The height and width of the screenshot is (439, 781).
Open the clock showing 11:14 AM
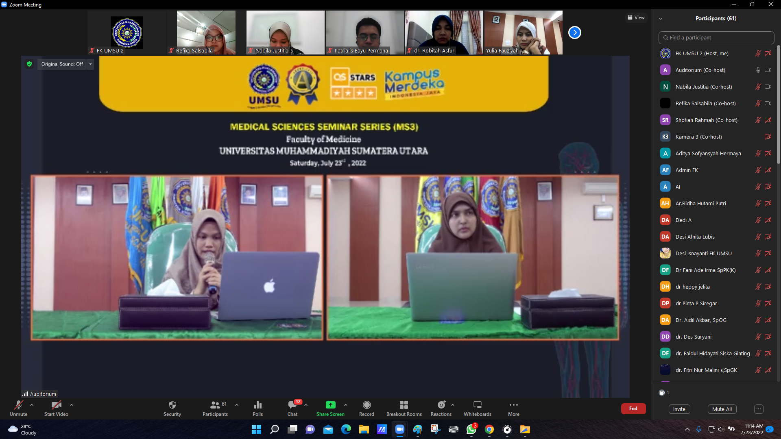pos(752,429)
